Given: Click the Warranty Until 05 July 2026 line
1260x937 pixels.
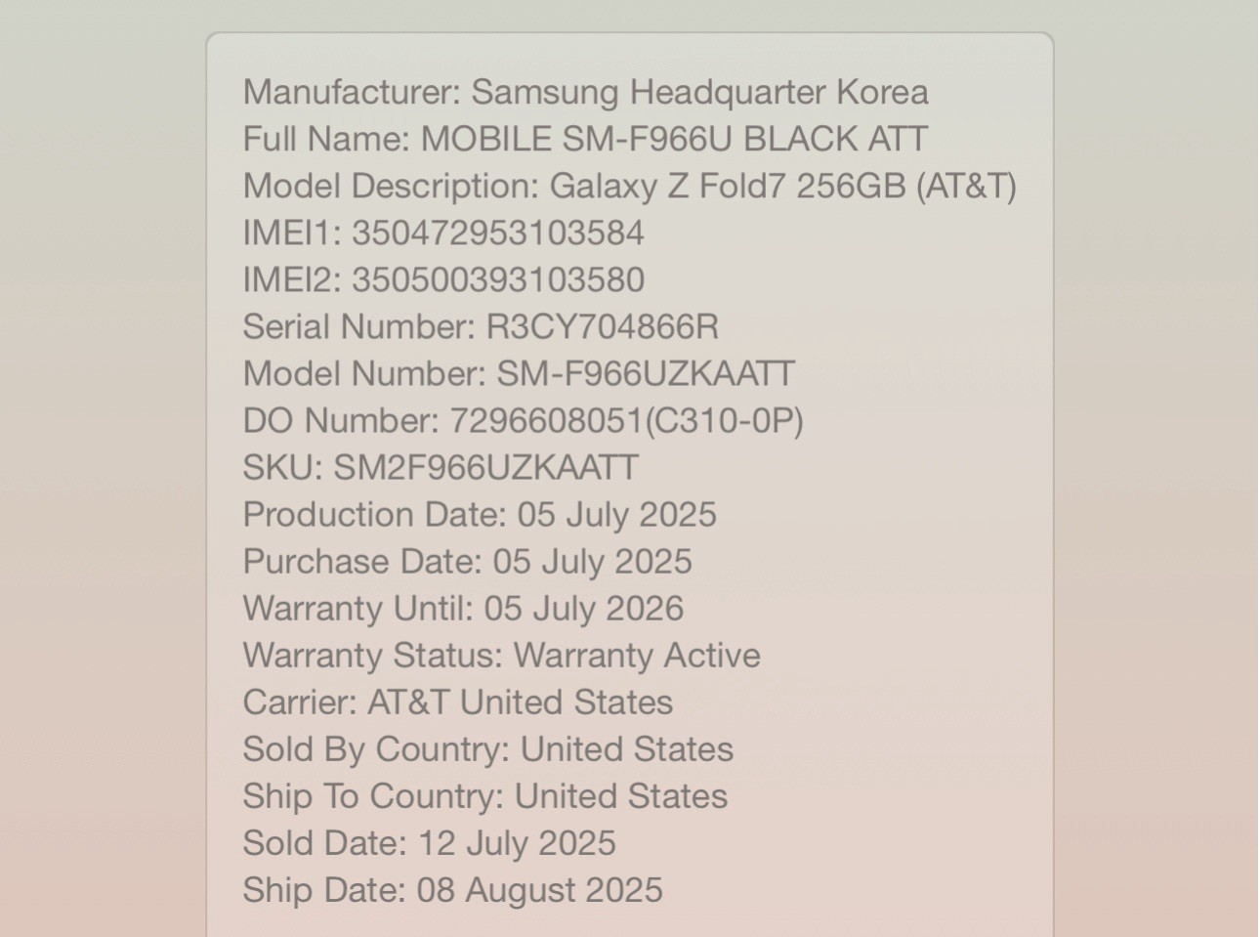Looking at the screenshot, I should [x=463, y=609].
